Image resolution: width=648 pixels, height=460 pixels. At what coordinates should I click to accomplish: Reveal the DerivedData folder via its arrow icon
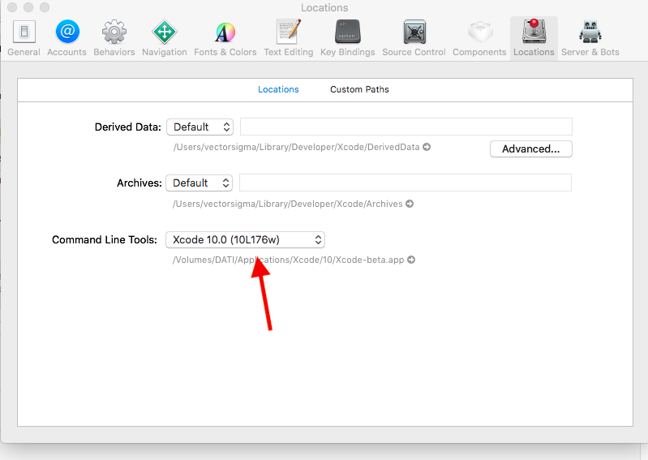point(427,147)
